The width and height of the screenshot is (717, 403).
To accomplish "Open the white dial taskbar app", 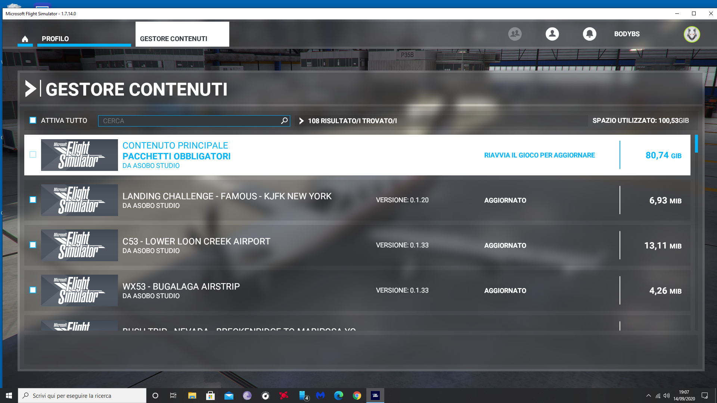I will (x=265, y=396).
